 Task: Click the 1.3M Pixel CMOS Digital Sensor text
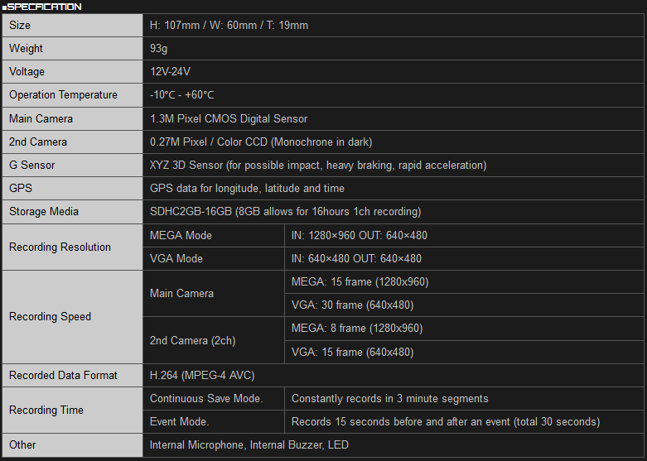(x=229, y=118)
